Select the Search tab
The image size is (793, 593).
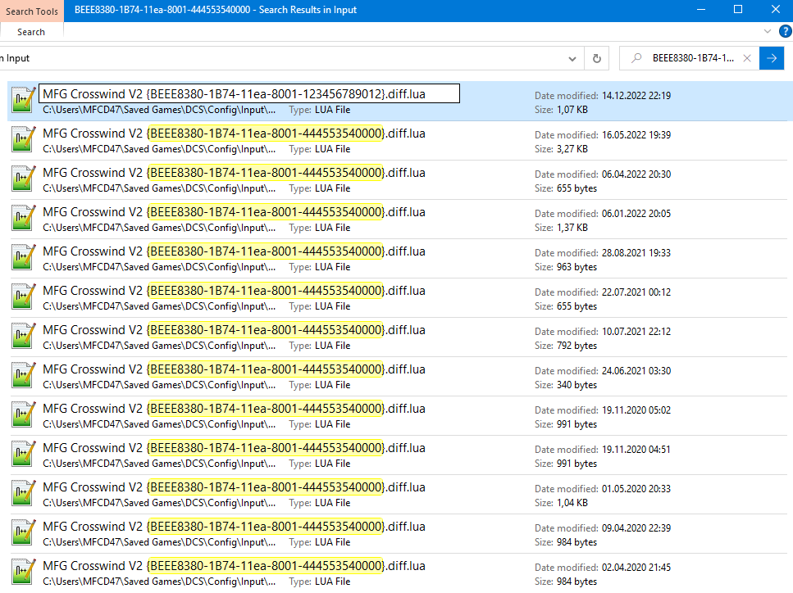[31, 32]
